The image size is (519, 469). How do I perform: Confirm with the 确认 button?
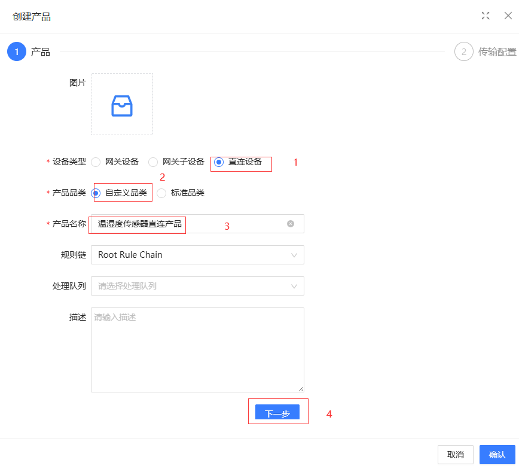(497, 455)
